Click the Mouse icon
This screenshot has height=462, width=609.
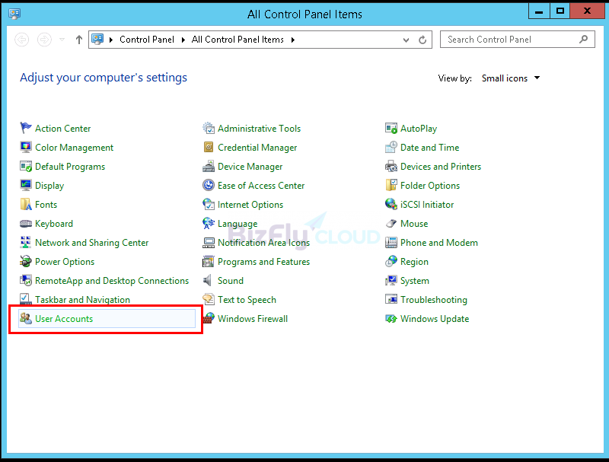click(391, 223)
